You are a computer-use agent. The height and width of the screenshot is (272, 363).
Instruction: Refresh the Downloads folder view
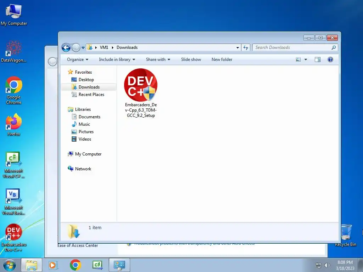click(246, 48)
